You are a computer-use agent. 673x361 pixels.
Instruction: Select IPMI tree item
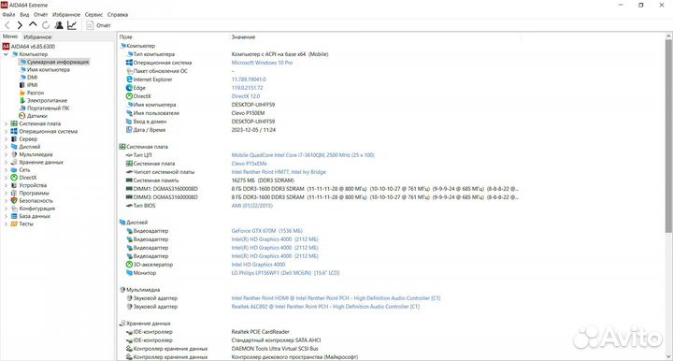pyautogui.click(x=29, y=85)
